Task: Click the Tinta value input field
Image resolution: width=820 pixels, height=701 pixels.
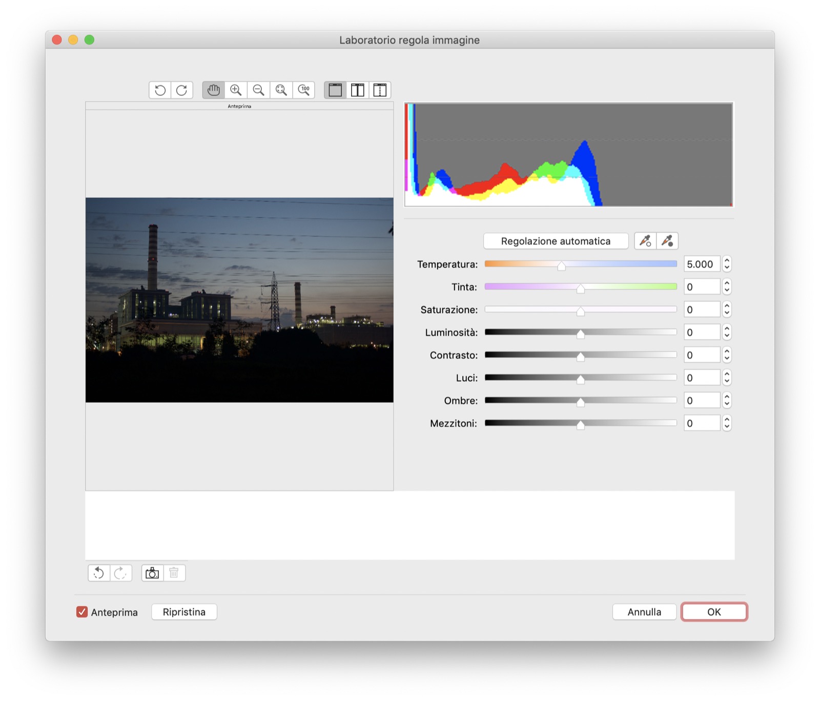Action: coord(702,287)
